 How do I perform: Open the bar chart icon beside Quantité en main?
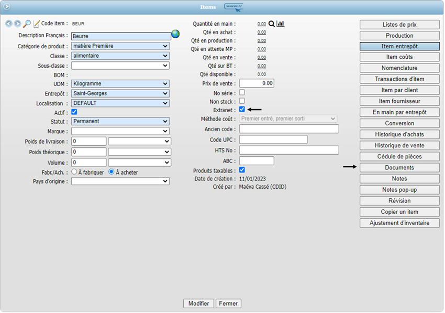(280, 24)
